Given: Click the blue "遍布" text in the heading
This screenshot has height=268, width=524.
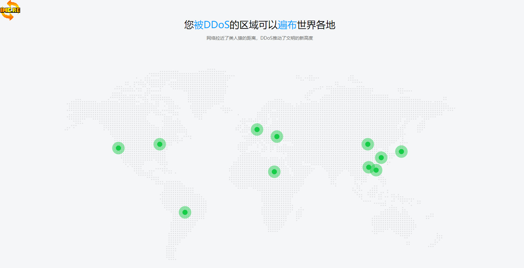Looking at the screenshot, I should point(287,25).
